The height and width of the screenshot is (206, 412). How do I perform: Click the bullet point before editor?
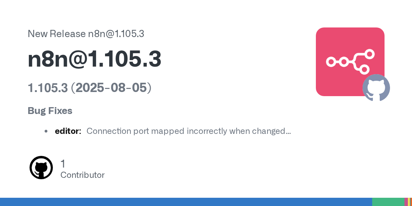pyautogui.click(x=46, y=131)
